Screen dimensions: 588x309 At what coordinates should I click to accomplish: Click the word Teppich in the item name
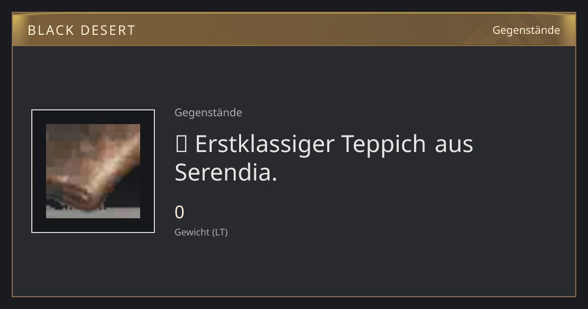[x=384, y=144]
